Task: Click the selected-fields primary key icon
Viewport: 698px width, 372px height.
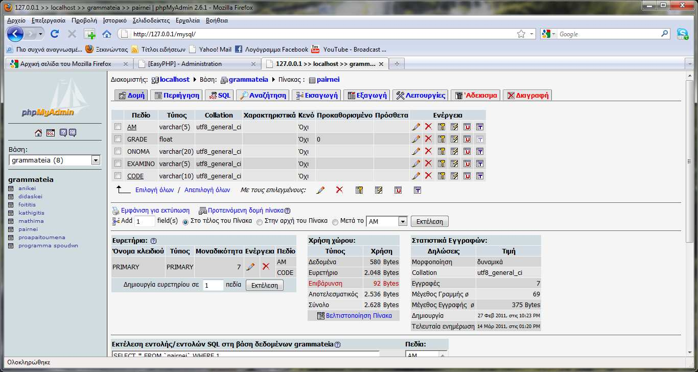Action: (359, 190)
